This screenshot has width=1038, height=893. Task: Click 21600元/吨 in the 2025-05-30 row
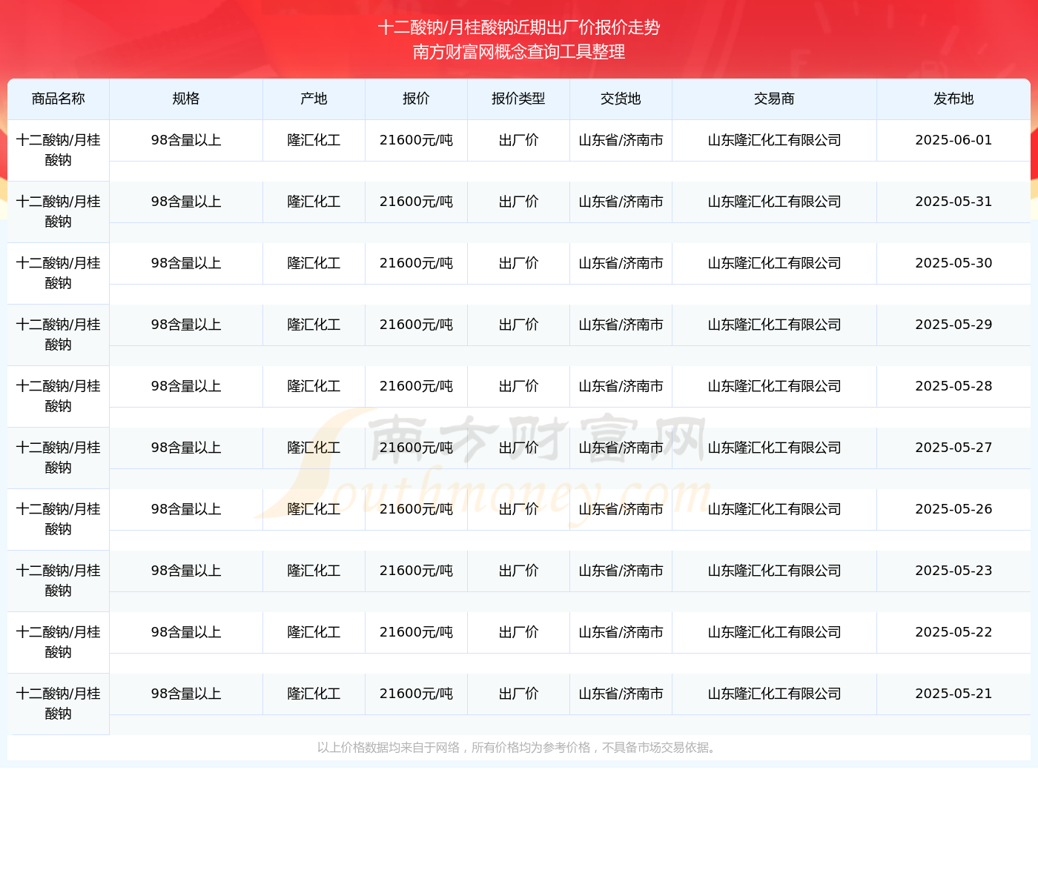point(417,263)
